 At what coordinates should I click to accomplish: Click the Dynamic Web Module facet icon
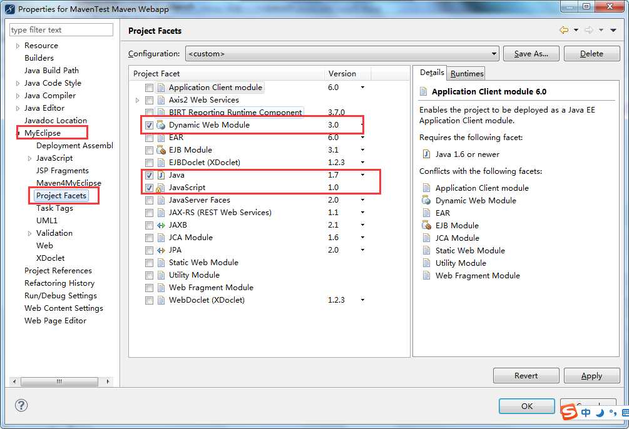click(161, 124)
